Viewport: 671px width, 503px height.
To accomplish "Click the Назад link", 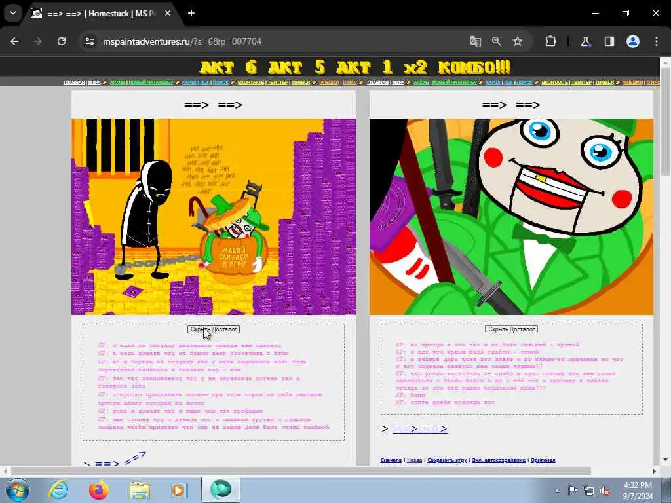I will [x=414, y=460].
